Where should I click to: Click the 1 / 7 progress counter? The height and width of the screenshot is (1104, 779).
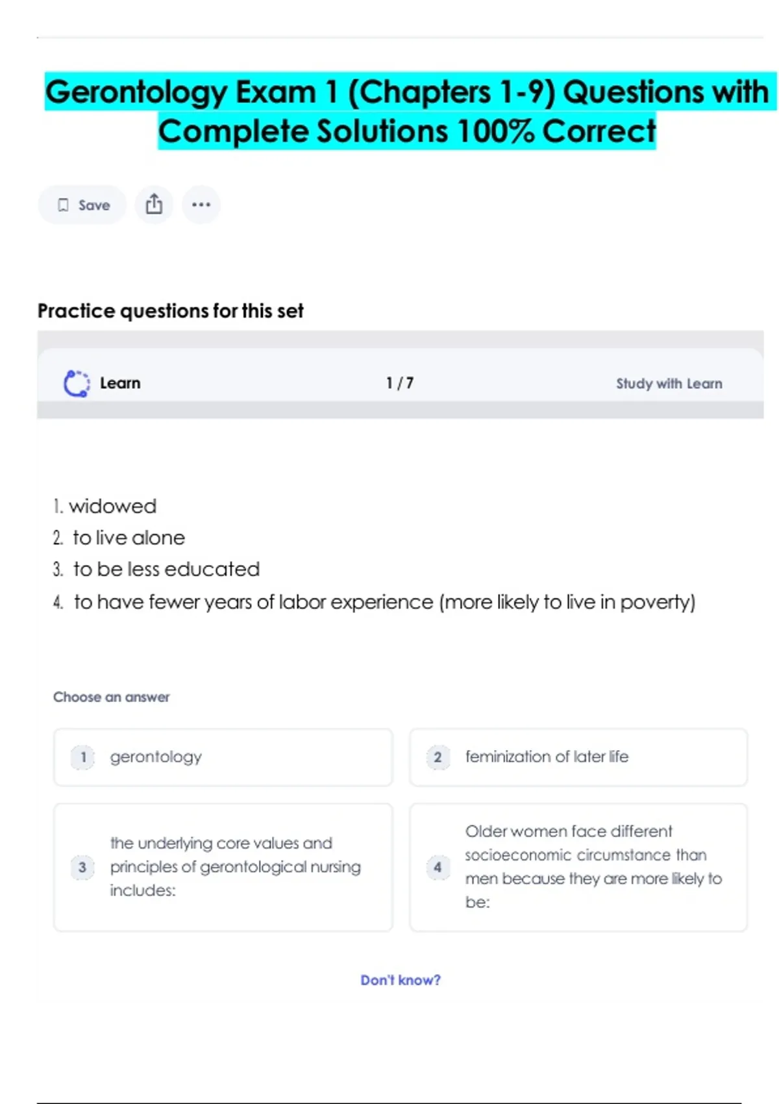(x=399, y=383)
